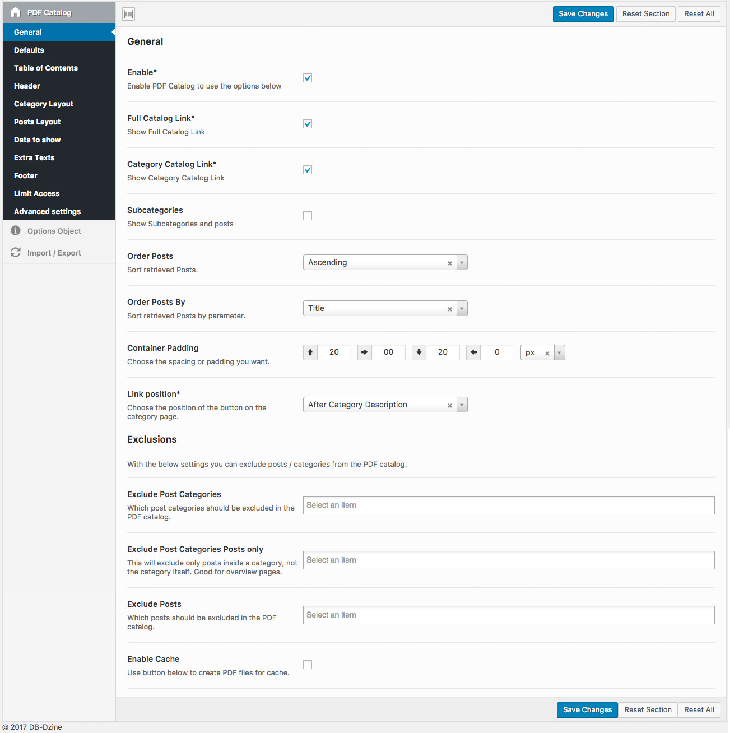Viewport: 730px width, 733px height.
Task: Click the right padding arrow icon
Action: click(x=365, y=352)
